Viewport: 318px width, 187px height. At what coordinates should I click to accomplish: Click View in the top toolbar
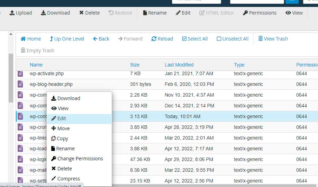294,13
